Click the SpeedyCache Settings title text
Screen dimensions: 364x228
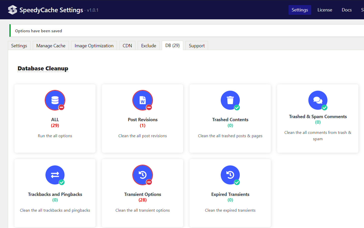pyautogui.click(x=51, y=10)
